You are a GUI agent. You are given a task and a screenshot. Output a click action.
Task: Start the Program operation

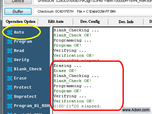tap(23, 41)
